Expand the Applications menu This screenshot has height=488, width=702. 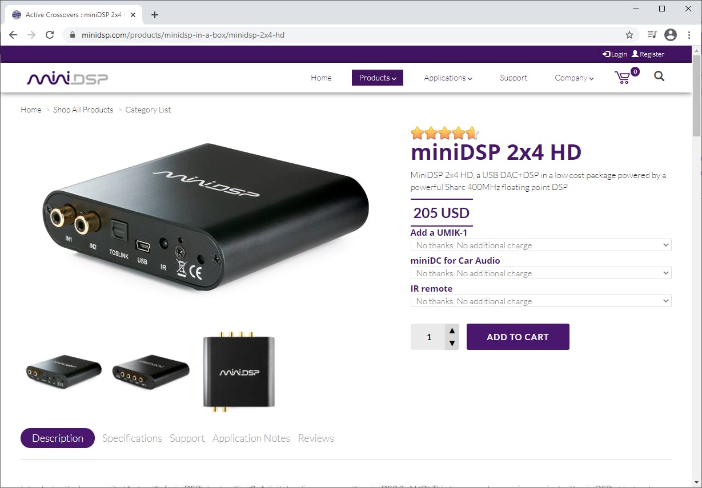448,78
